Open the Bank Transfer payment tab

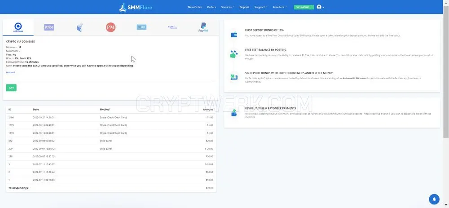point(172,27)
